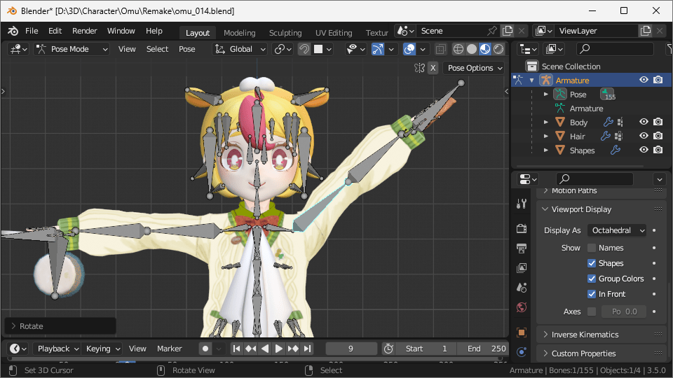Open the Keying popover in timeline
Viewport: 673px width, 378px height.
point(102,349)
